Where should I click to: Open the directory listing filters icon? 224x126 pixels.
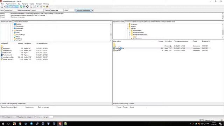pos(37,7)
